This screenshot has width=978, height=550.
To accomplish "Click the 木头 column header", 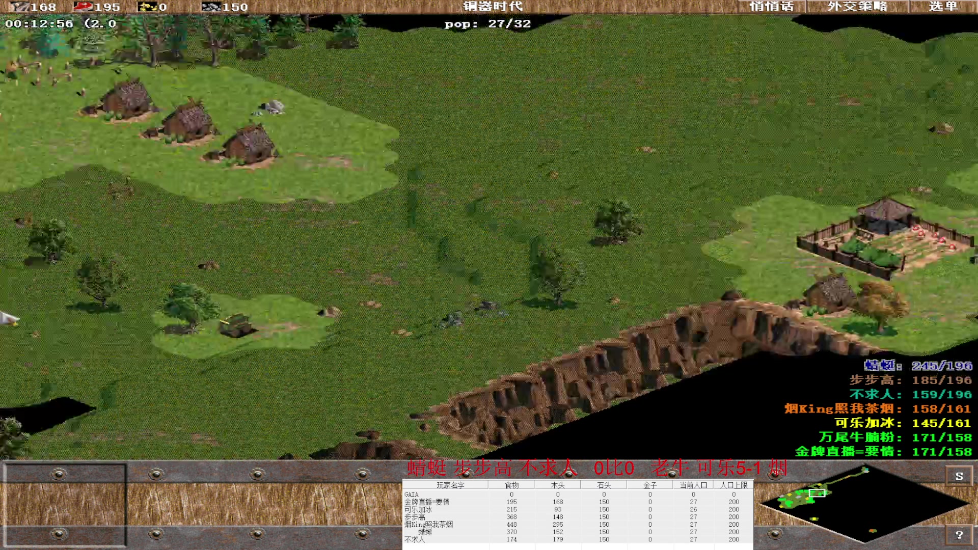I will 558,485.
